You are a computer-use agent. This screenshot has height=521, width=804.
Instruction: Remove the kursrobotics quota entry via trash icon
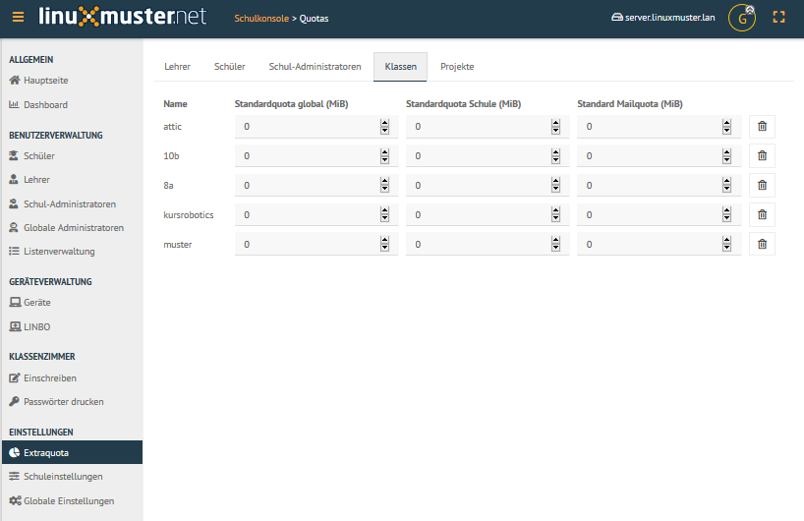[762, 215]
